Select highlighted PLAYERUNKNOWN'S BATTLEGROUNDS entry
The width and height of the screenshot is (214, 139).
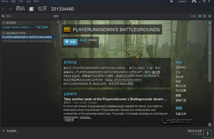coord(29,37)
